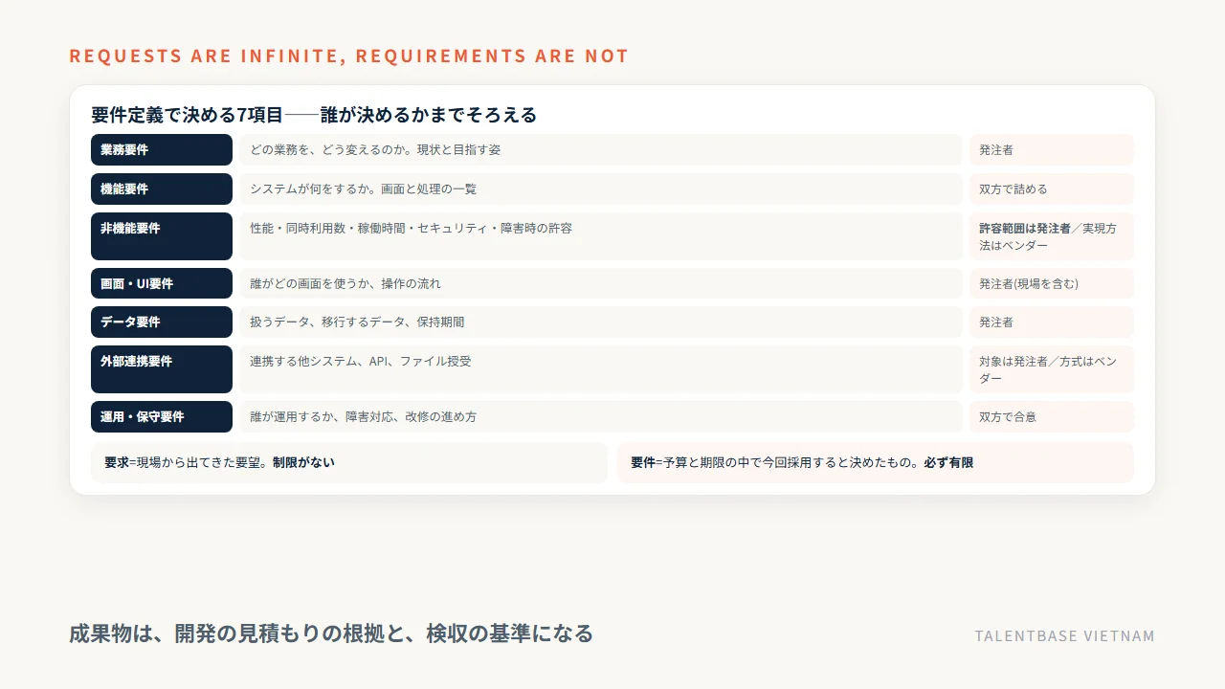Screen dimensions: 1225x689
Task: Click description 'システムが何をするか。画面と処理の一覧'
Action: point(601,189)
